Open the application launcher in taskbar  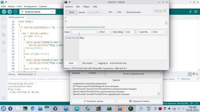[3, 109]
